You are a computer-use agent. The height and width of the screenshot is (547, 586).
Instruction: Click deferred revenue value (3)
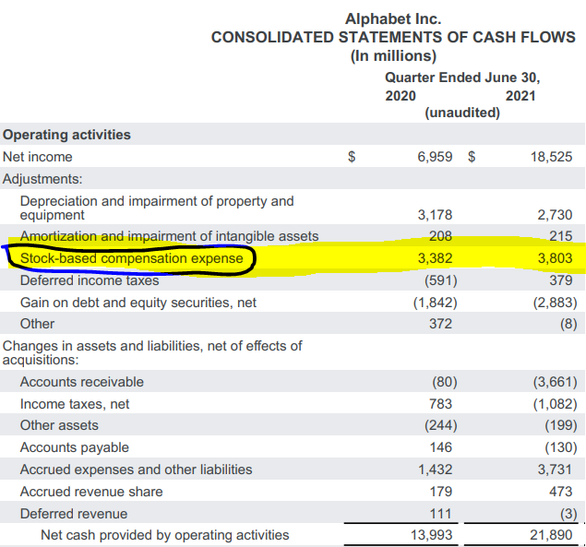[568, 514]
